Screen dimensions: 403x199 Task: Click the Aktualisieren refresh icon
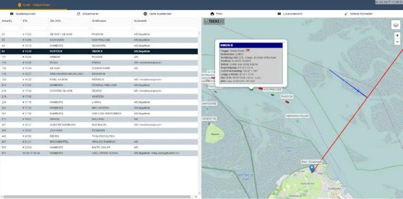coord(78,14)
